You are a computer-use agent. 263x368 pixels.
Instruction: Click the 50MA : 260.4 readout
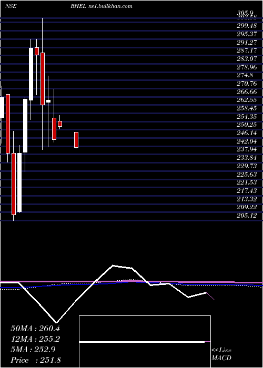[x=35, y=329]
